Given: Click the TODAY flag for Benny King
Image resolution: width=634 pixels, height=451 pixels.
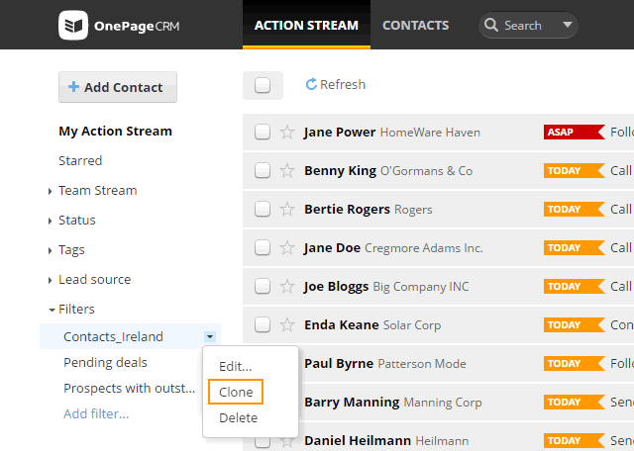Looking at the screenshot, I should [x=575, y=171].
